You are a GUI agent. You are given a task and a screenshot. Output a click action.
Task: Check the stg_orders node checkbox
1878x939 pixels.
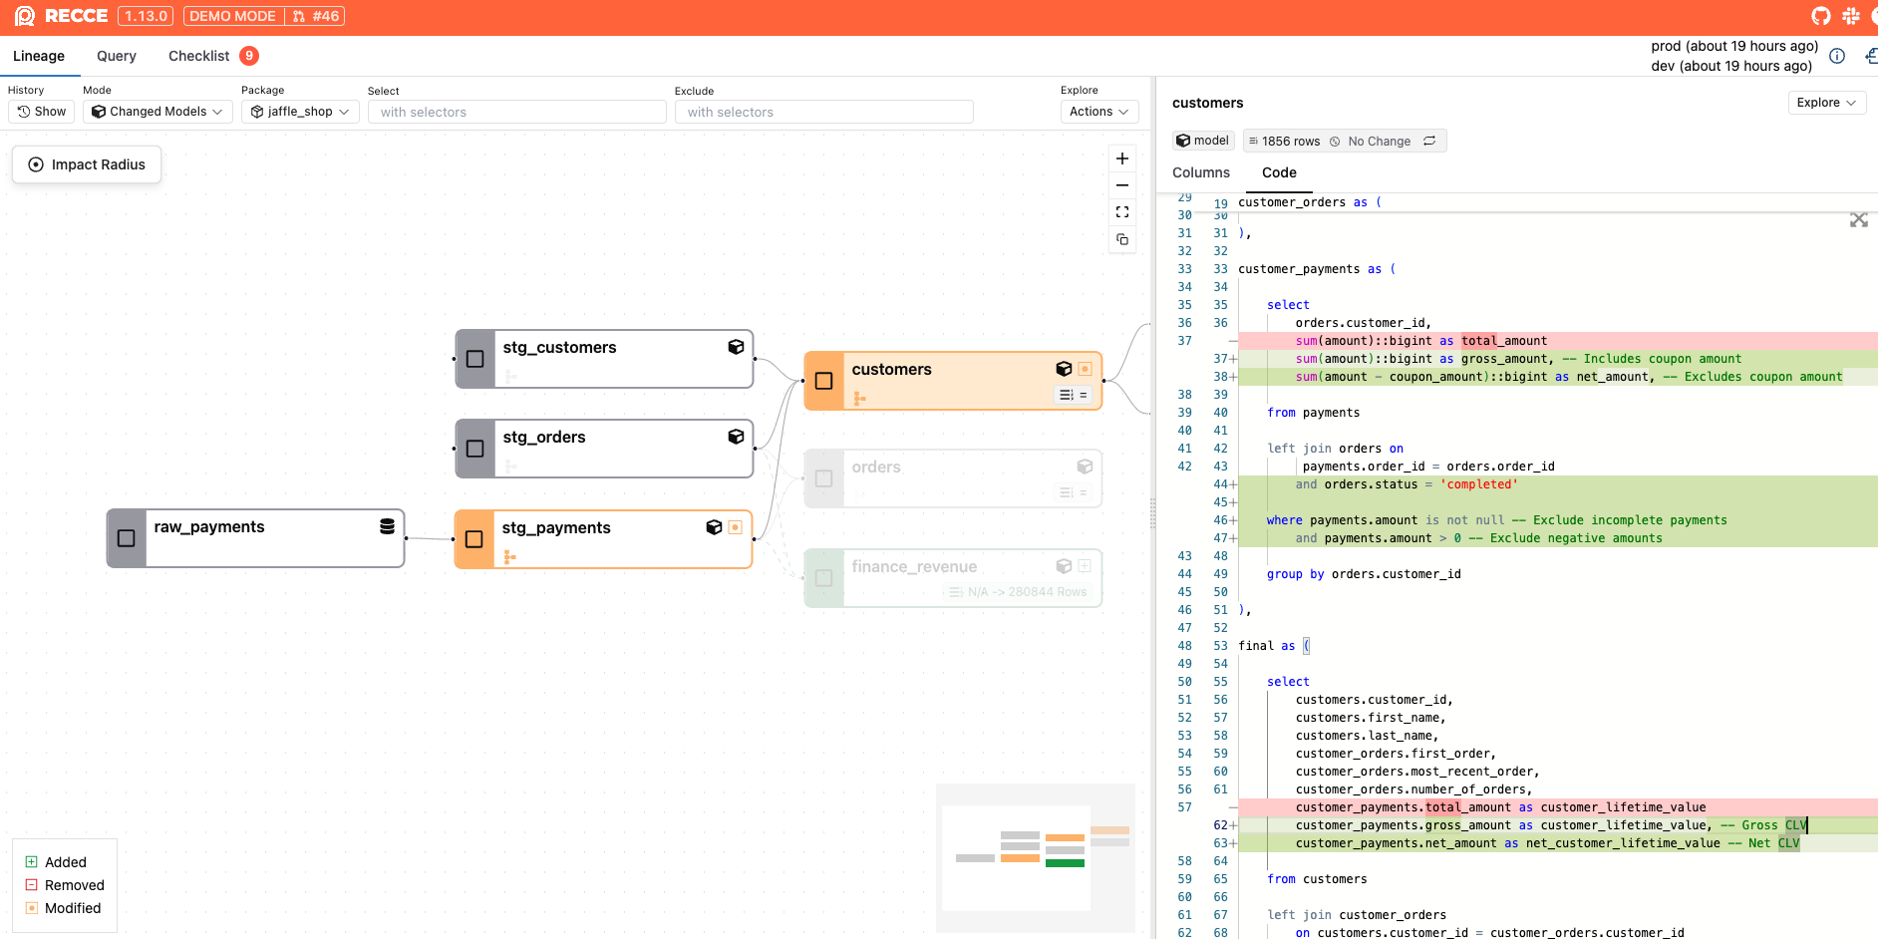(475, 449)
